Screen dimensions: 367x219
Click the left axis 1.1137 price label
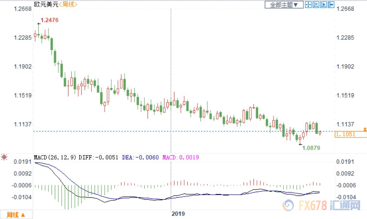pos(22,124)
